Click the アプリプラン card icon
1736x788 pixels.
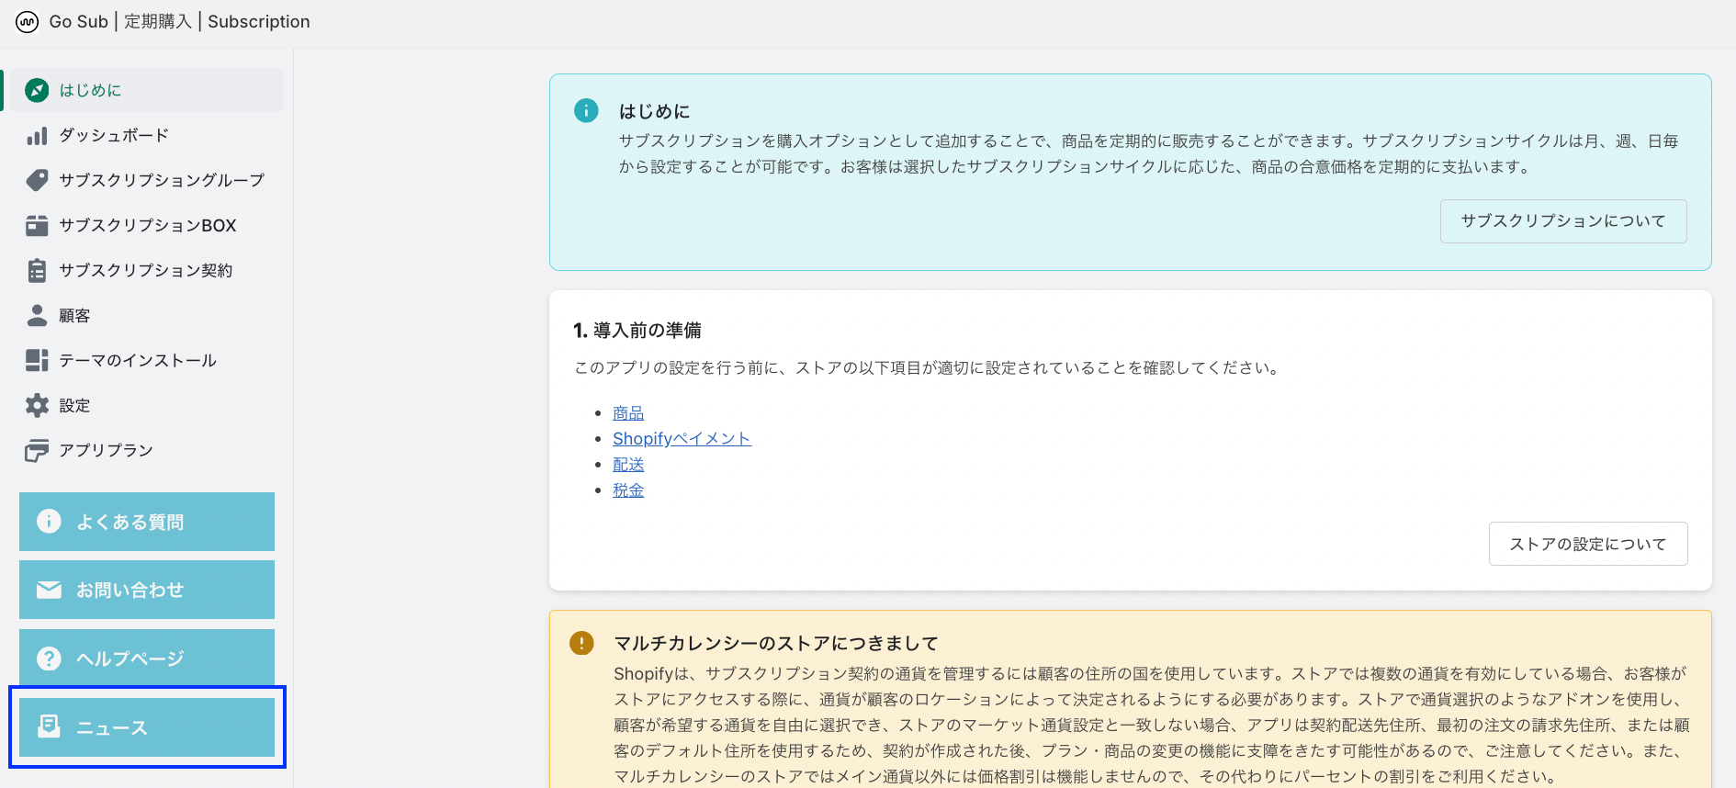(x=37, y=450)
